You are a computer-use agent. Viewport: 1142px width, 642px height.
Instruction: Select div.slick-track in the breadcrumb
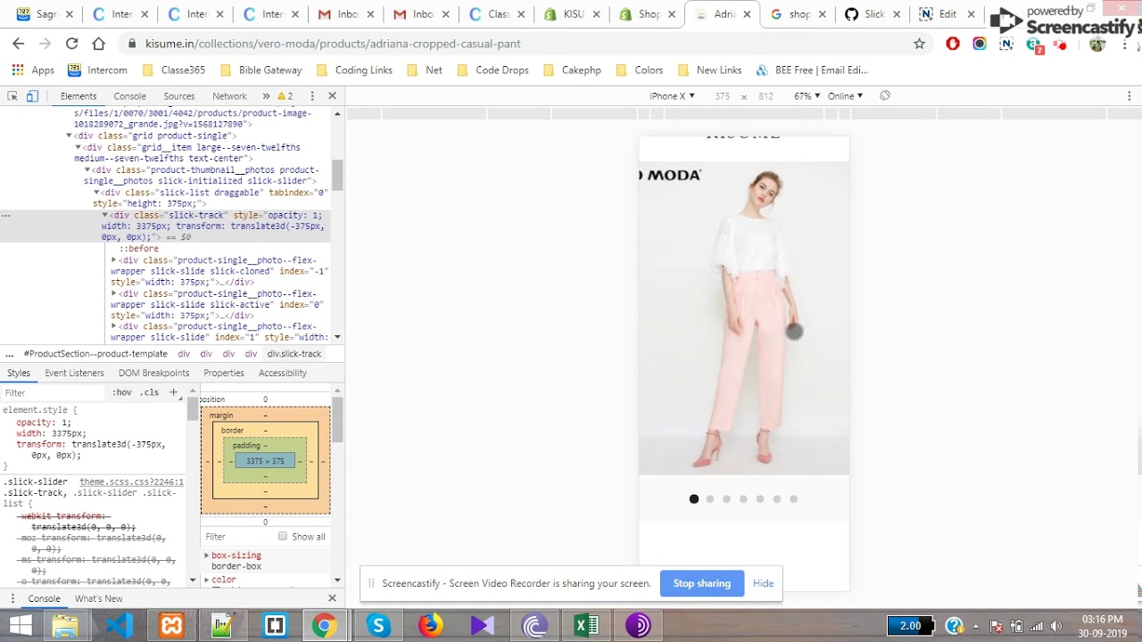pyautogui.click(x=294, y=354)
